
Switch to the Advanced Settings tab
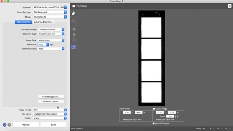pos(43,22)
